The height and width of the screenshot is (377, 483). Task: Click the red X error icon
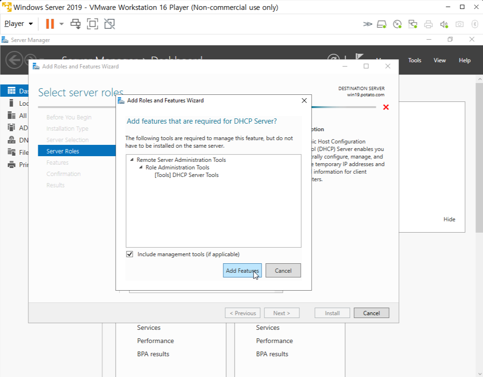[x=386, y=107]
